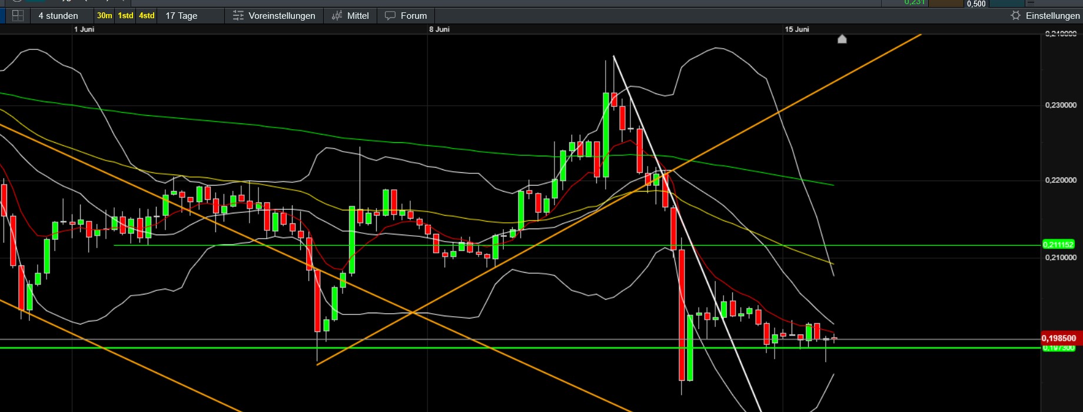Click the 1 Juni date label

pyautogui.click(x=84, y=29)
